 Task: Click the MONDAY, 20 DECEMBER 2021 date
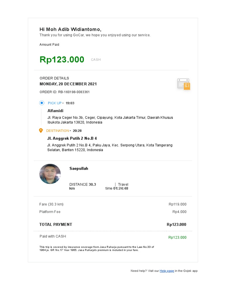point(68,84)
